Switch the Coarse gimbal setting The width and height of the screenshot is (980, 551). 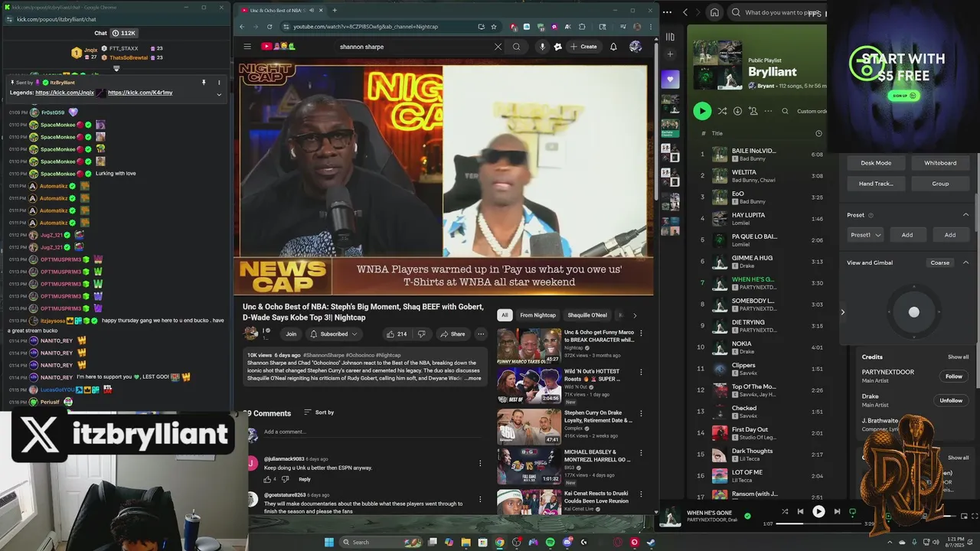(939, 262)
